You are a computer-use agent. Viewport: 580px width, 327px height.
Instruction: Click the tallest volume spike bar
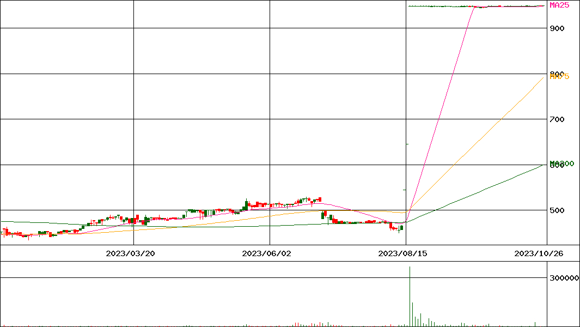(410, 296)
